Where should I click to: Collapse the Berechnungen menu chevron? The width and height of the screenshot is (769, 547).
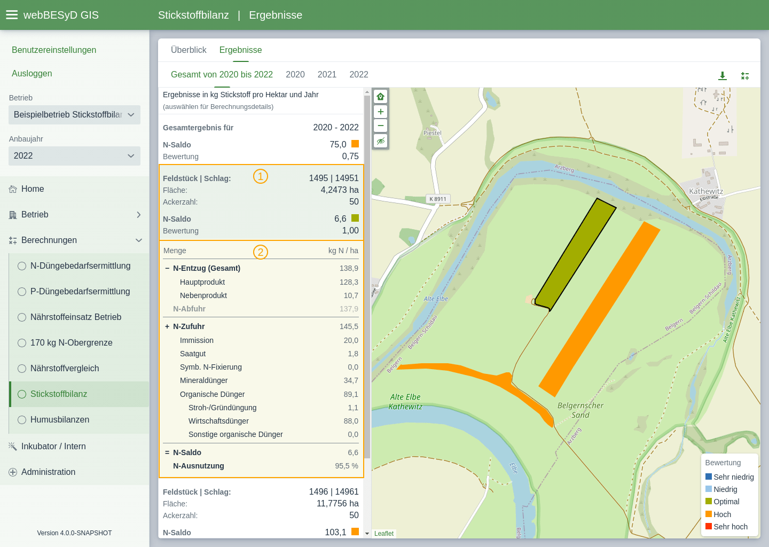point(139,240)
